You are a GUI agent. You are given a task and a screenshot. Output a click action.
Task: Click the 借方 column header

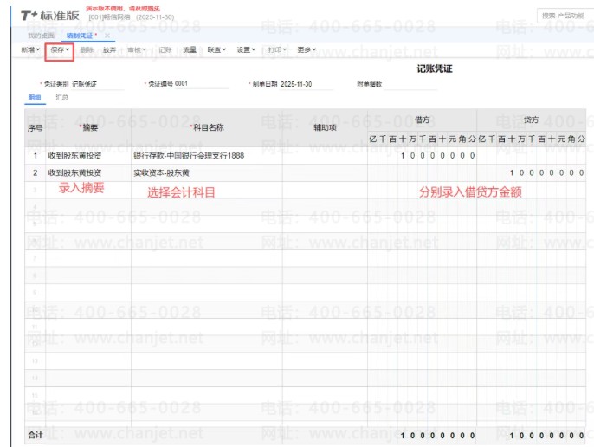(422, 120)
